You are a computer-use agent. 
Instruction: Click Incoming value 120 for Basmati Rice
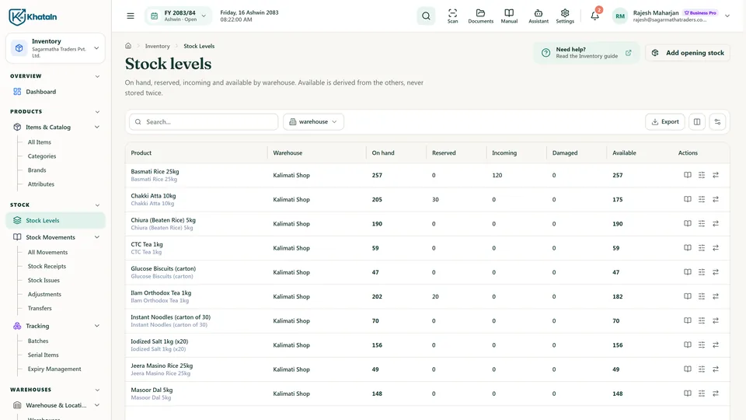pos(497,175)
